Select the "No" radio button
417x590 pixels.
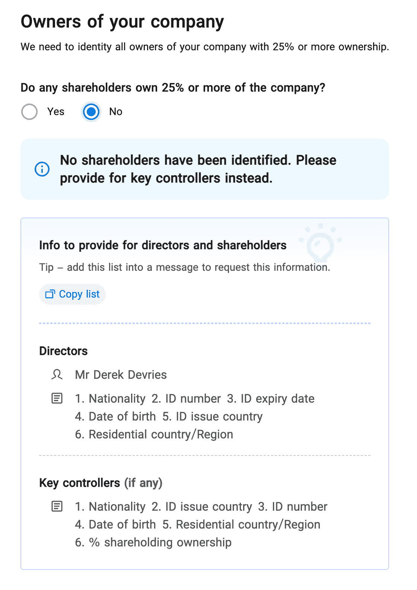tap(91, 112)
